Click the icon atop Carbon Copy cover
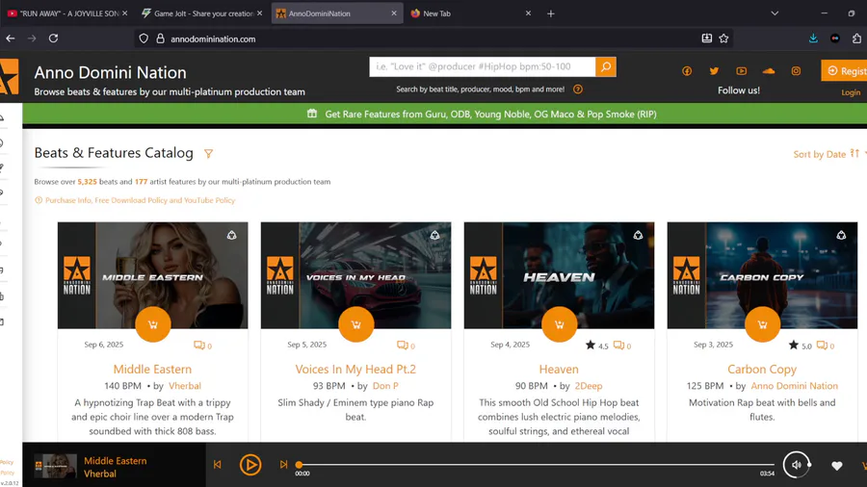 841,235
